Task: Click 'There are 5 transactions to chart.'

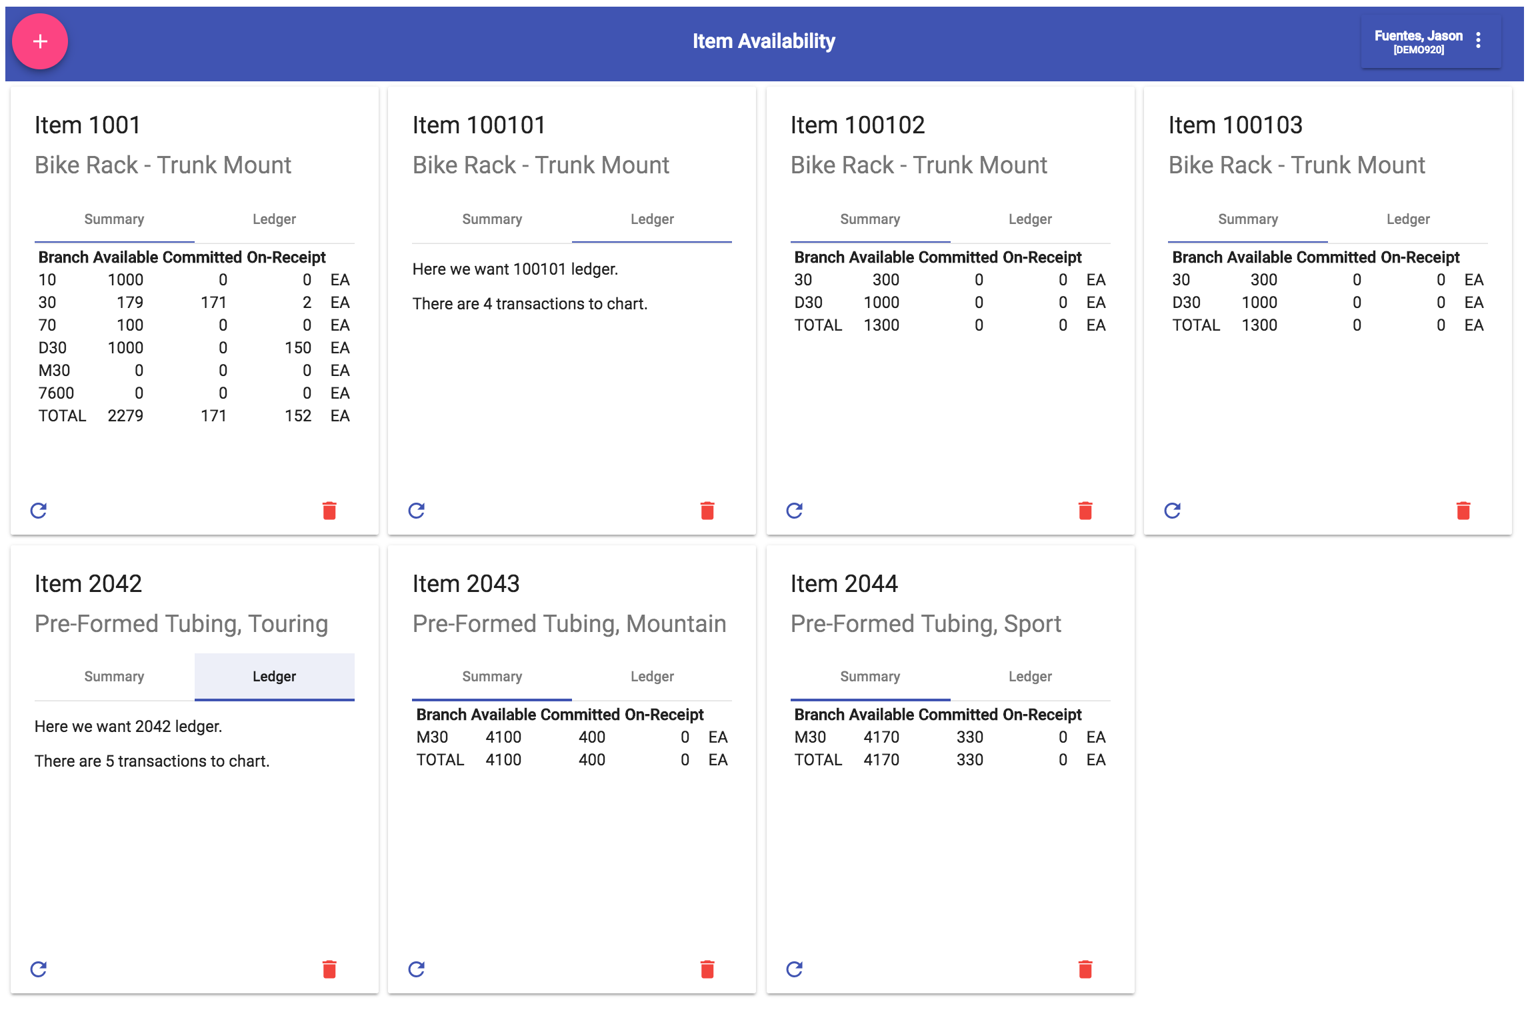Action: (x=152, y=761)
